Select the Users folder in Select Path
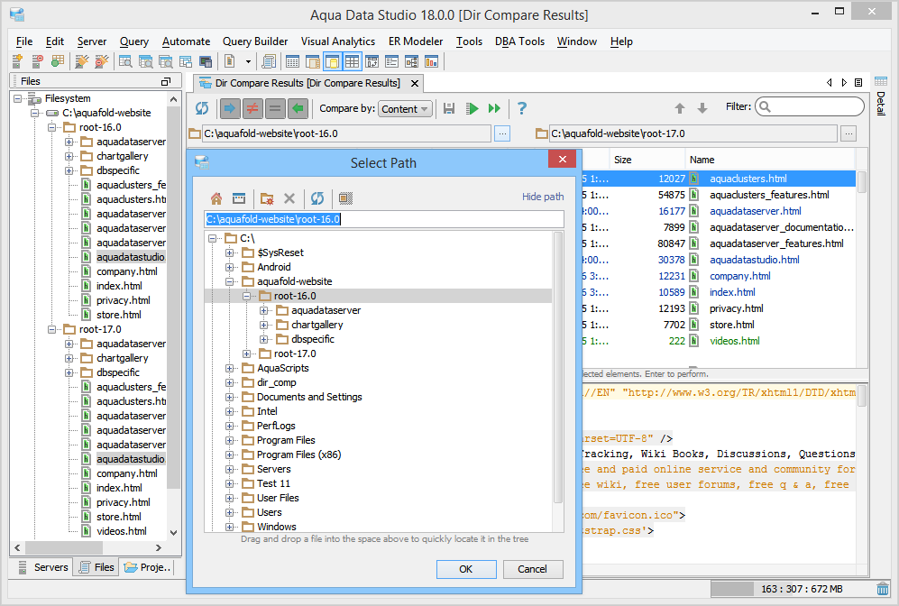Screen dimensions: 899x606 (269, 512)
